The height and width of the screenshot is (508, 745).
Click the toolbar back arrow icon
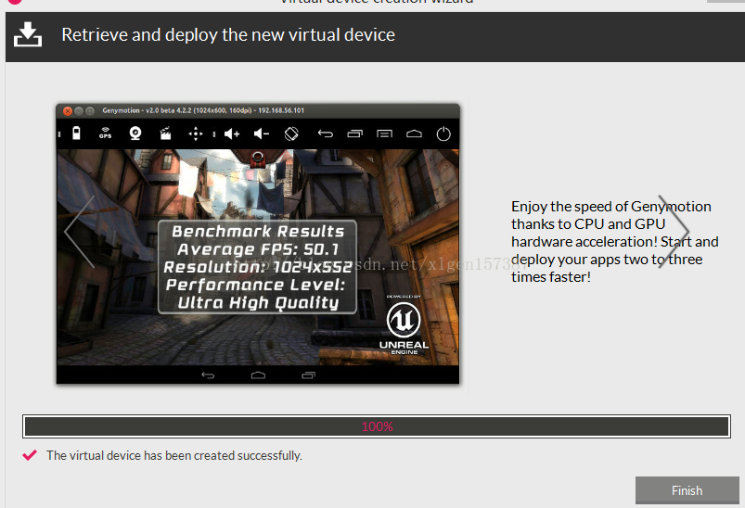(325, 133)
